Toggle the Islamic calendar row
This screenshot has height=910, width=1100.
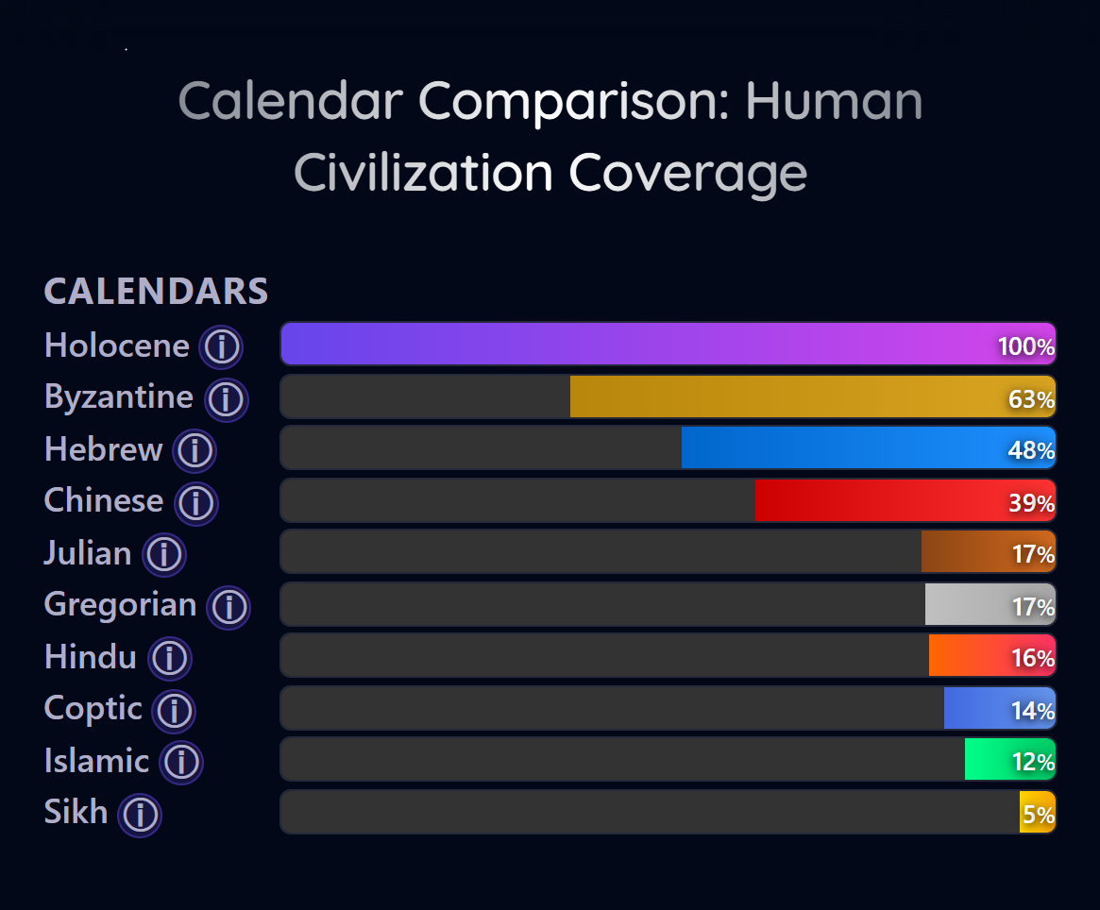pos(97,760)
